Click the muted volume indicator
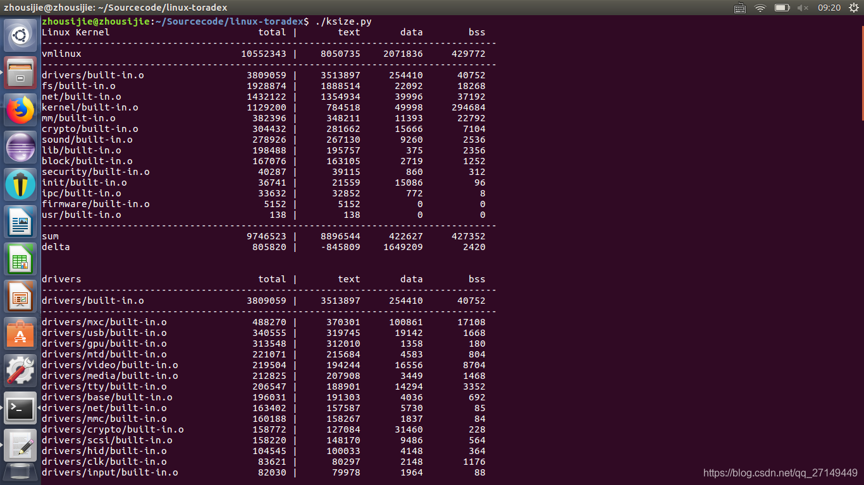The width and height of the screenshot is (864, 485). pos(803,8)
